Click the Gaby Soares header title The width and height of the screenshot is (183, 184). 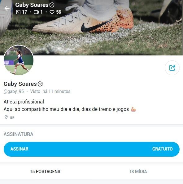(x=32, y=5)
